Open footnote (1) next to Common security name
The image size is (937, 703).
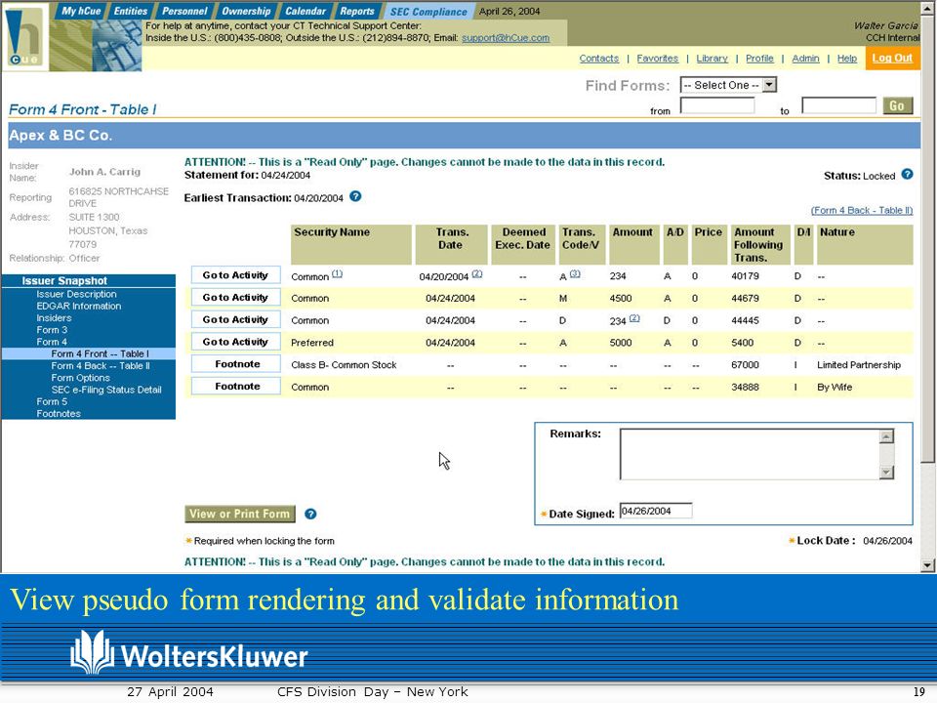[x=337, y=273]
